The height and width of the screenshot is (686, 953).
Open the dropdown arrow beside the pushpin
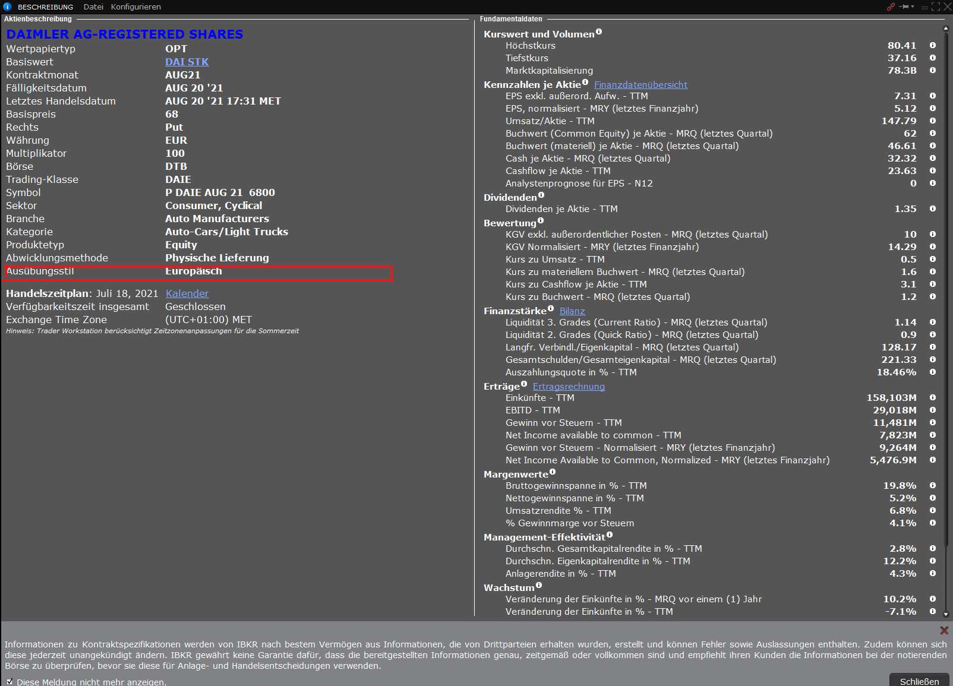[913, 7]
